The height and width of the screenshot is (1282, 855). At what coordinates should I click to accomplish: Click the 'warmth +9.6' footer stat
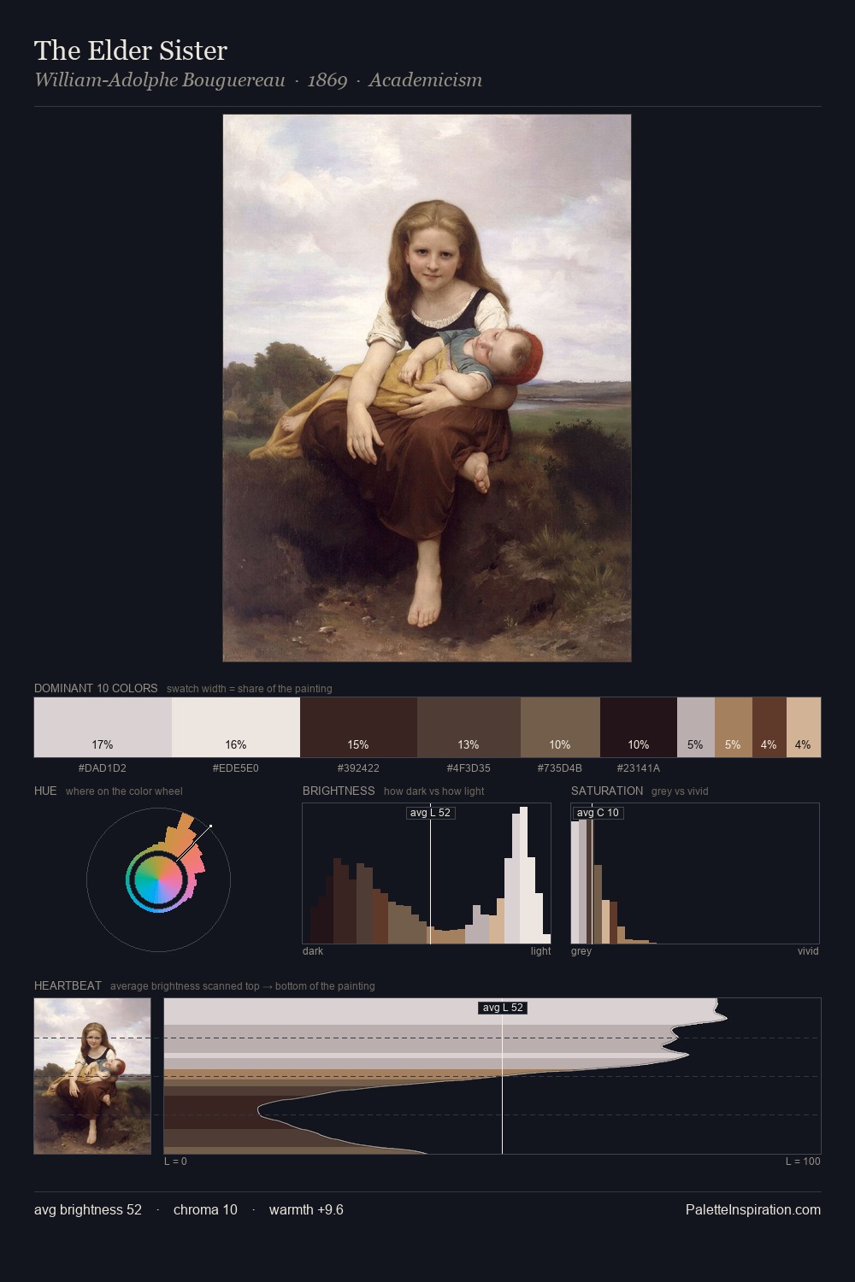click(x=306, y=1209)
